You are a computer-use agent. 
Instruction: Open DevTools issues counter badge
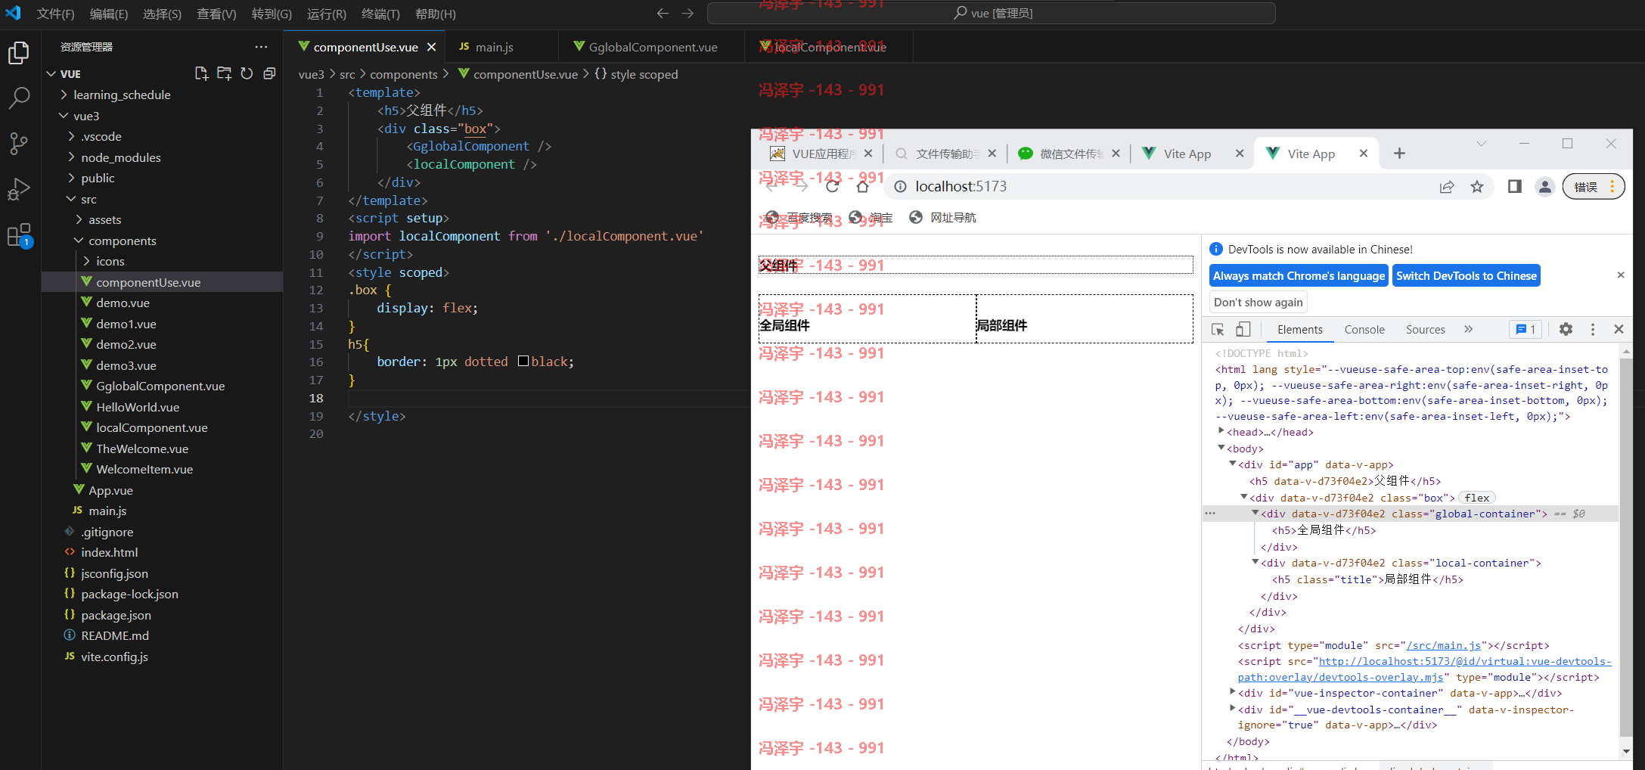(1526, 329)
